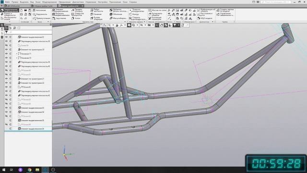Toggle visibility of first polyline row
This screenshot has height=173, width=307.
[x=6, y=53]
